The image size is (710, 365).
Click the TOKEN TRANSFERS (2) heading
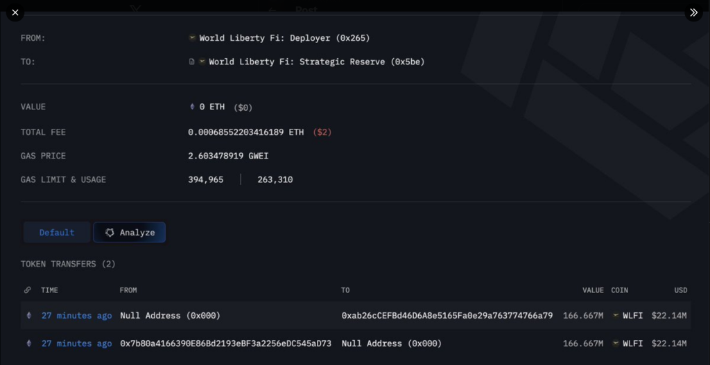pos(68,264)
